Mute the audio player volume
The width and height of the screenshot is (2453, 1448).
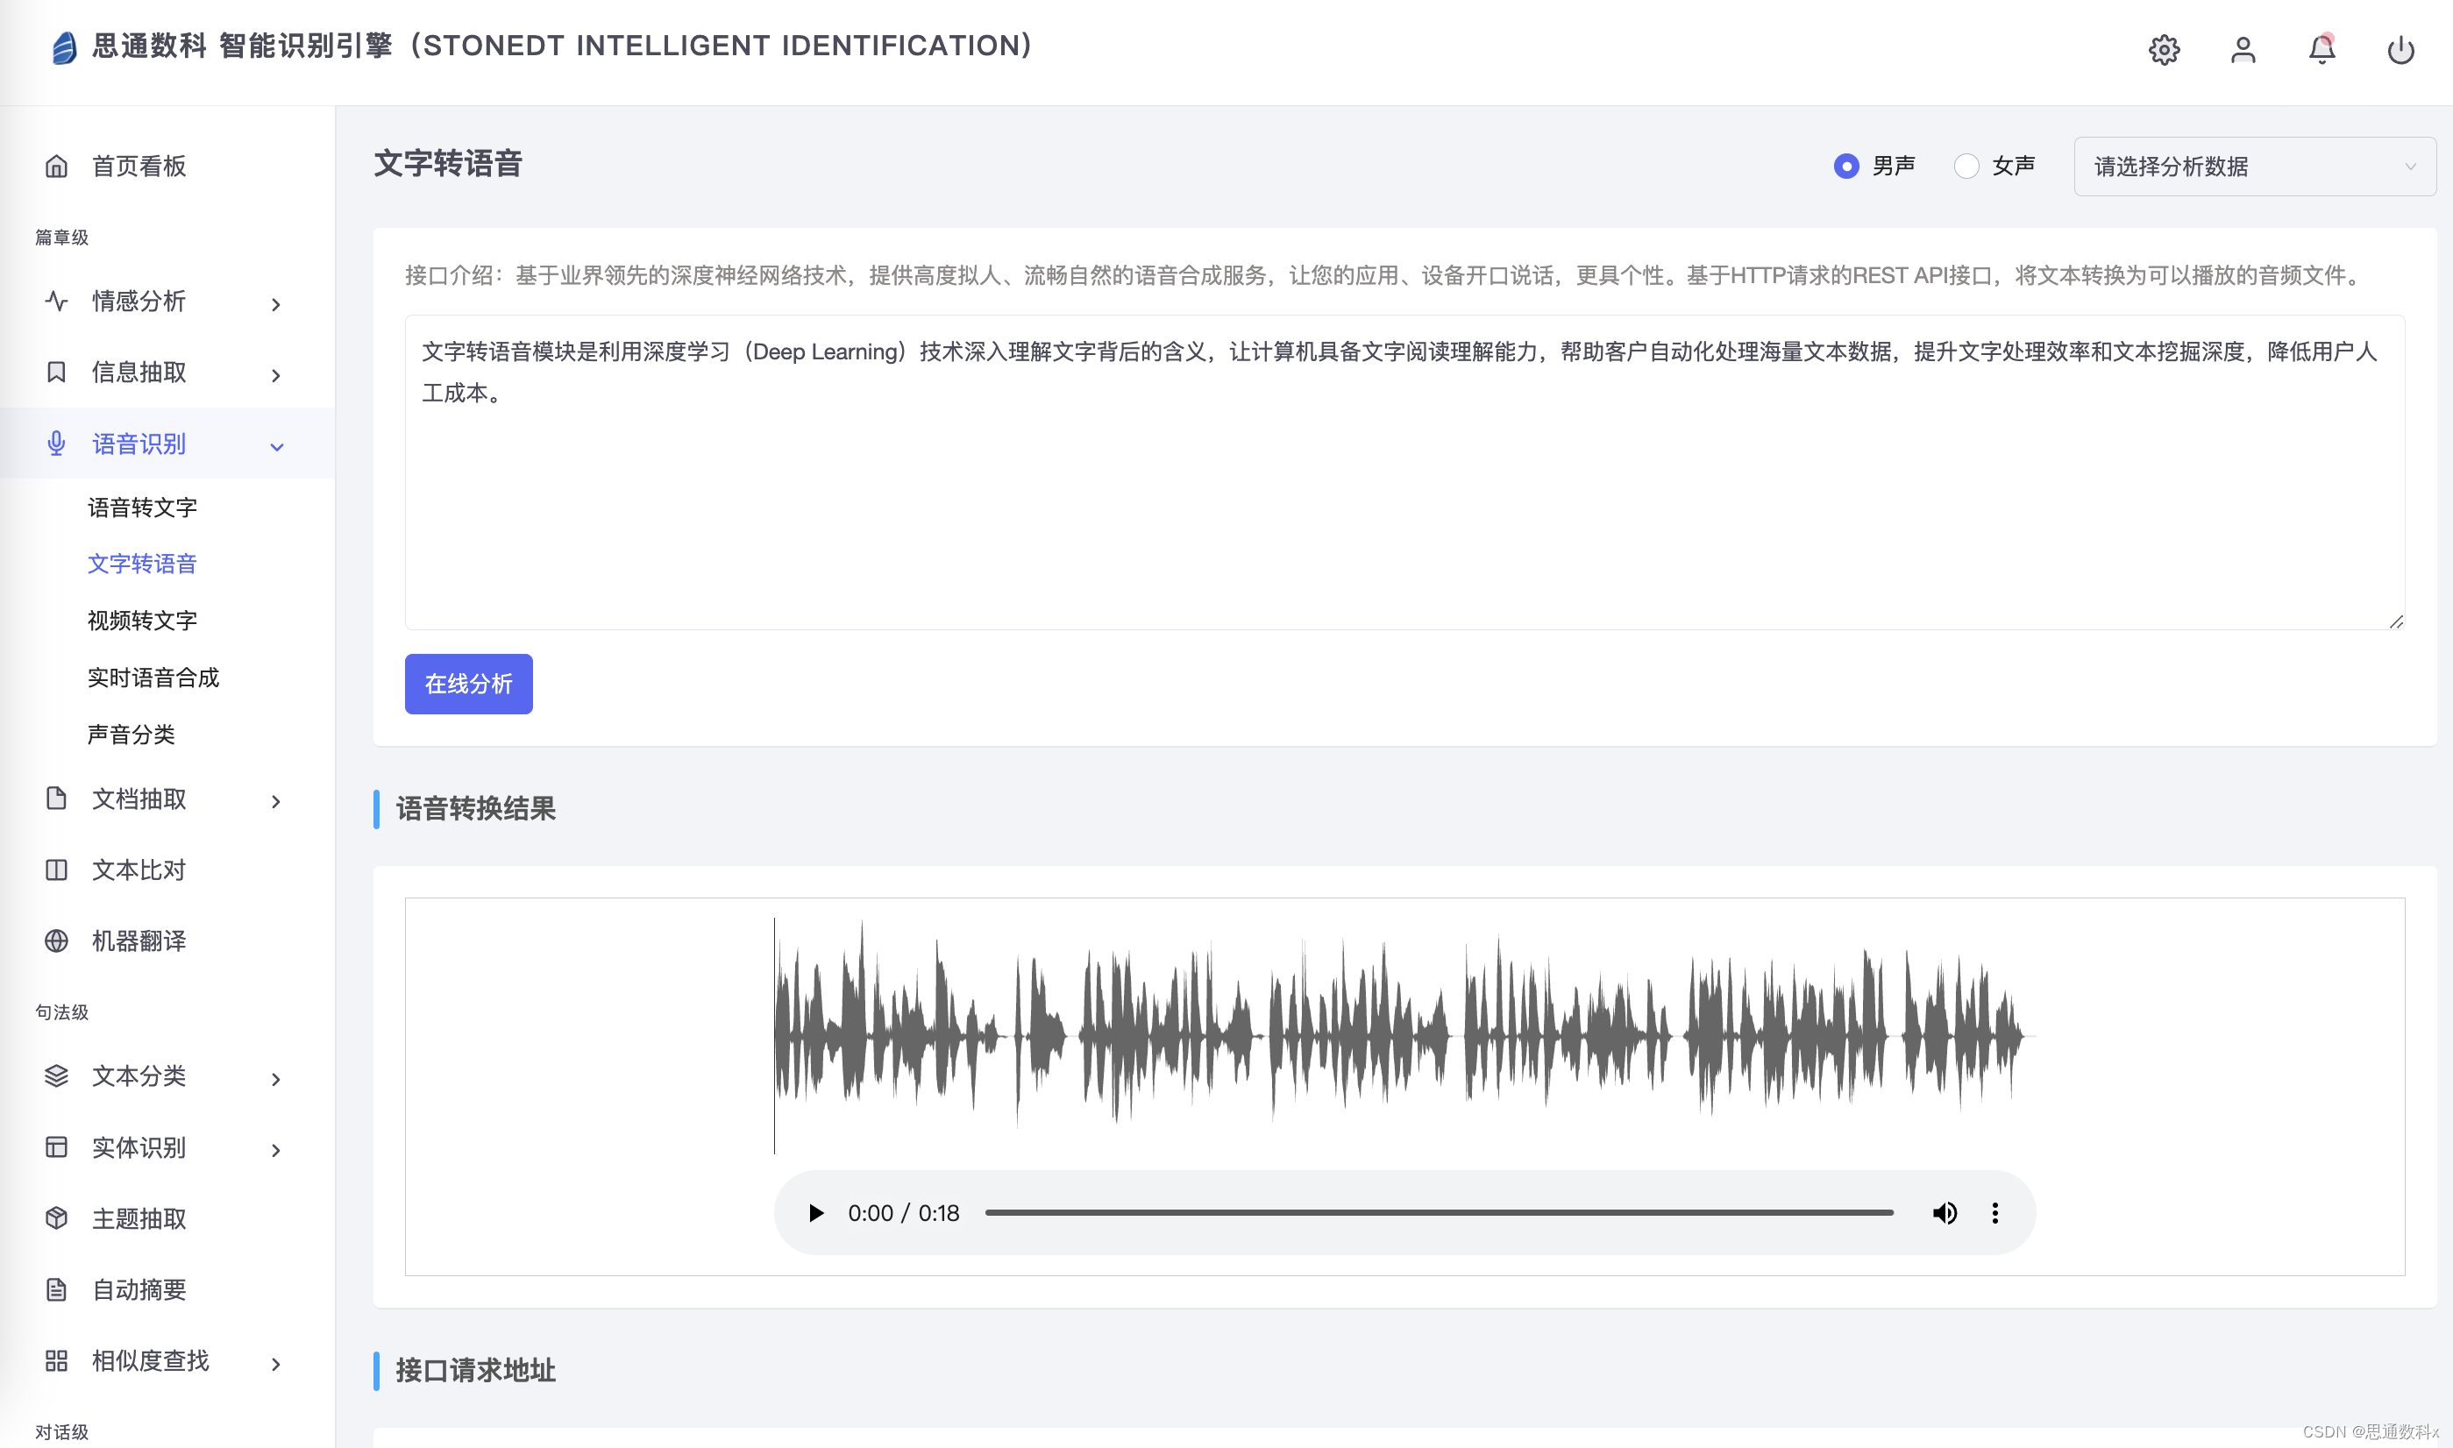(1944, 1213)
